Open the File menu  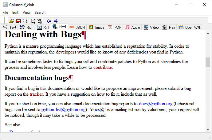[5, 13]
